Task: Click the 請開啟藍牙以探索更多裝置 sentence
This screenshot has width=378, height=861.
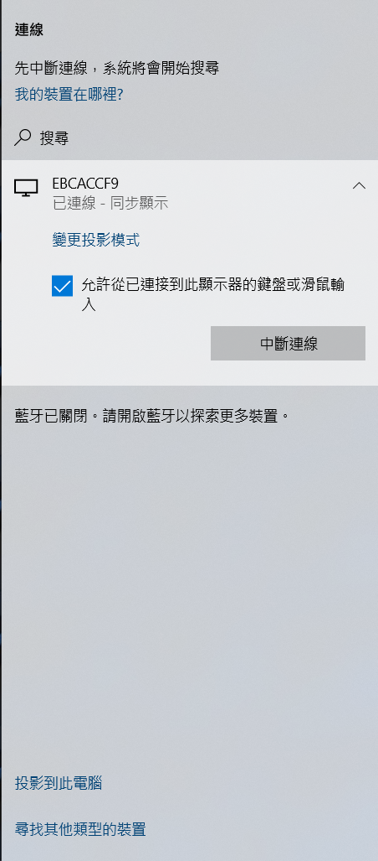Action: (x=188, y=416)
